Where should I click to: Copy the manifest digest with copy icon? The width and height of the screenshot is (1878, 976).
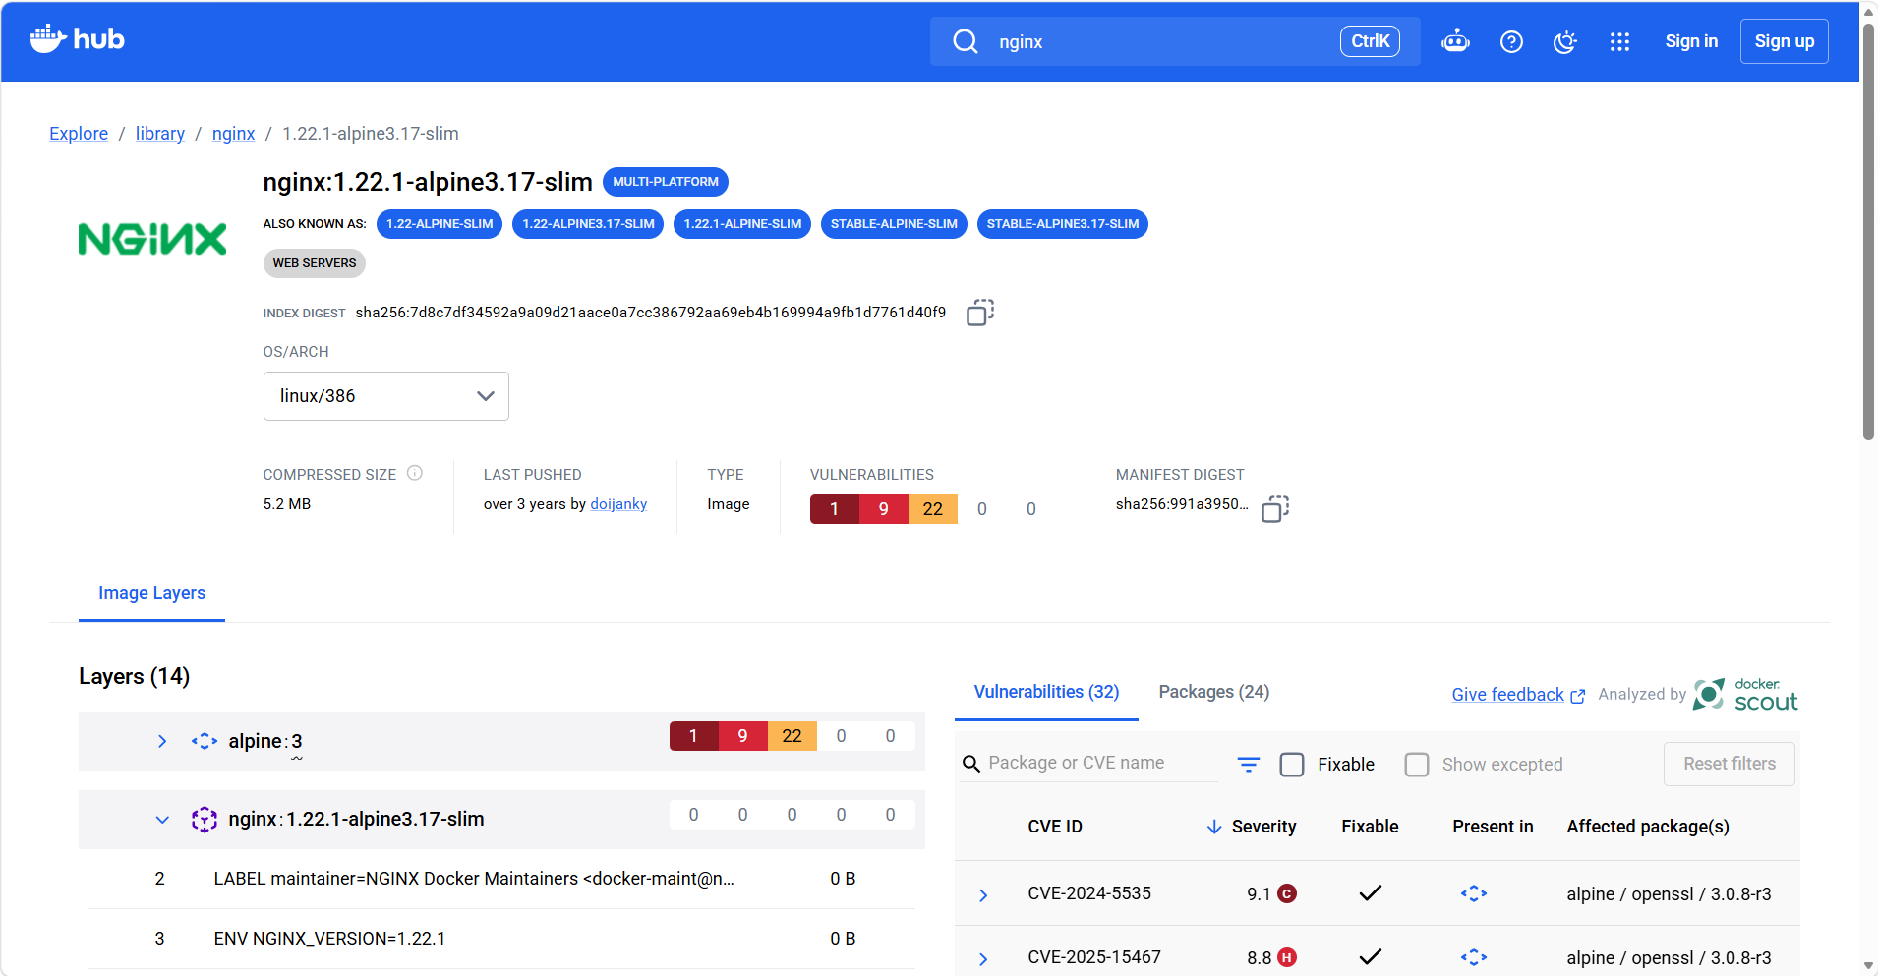(x=1275, y=508)
